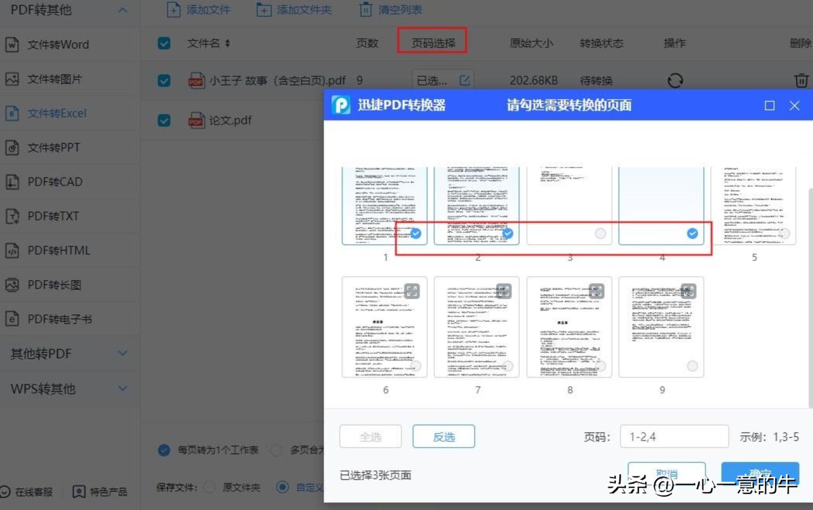Enlarge page 6 preview icon

412,291
